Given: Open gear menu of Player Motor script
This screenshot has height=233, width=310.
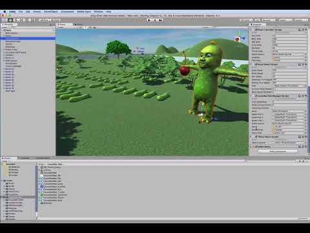Looking at the screenshot, I should tap(306, 64).
